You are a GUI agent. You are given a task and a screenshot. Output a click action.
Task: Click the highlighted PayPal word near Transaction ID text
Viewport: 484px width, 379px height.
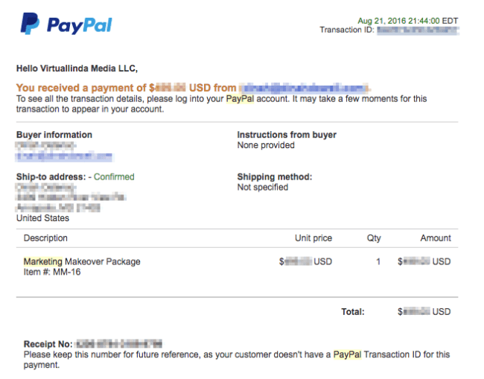tap(347, 354)
